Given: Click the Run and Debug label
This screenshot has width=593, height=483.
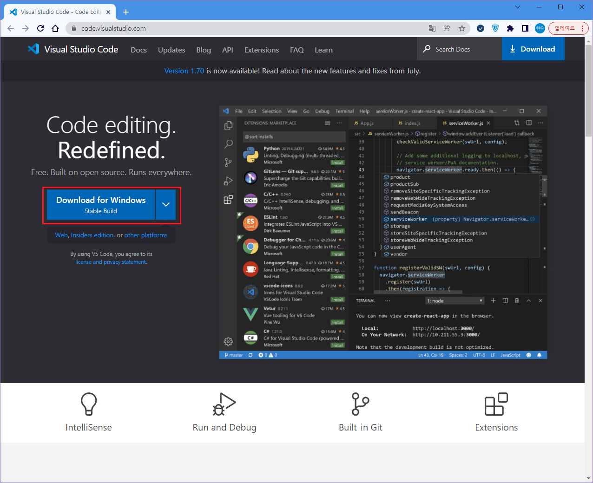Looking at the screenshot, I should (224, 427).
